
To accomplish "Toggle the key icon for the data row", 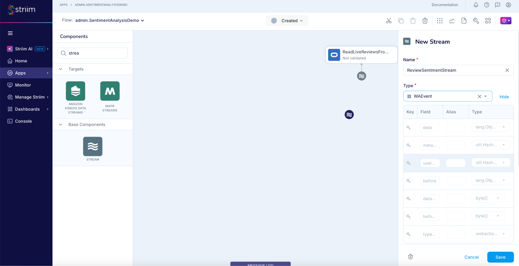I will pyautogui.click(x=408, y=127).
